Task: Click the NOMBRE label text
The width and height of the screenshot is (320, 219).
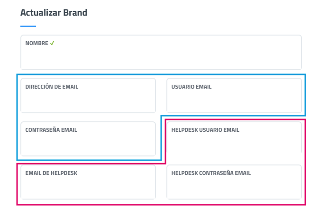Action: 37,43
